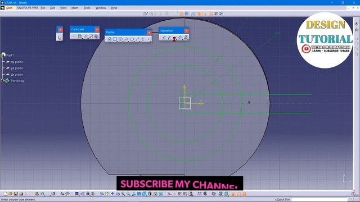Click the Contact Constraint icon
360x202 pixels.
click(85, 36)
